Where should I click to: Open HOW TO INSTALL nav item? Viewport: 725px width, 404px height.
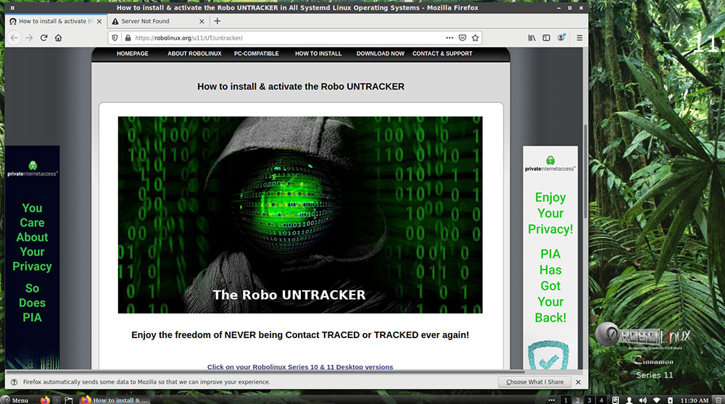point(318,54)
